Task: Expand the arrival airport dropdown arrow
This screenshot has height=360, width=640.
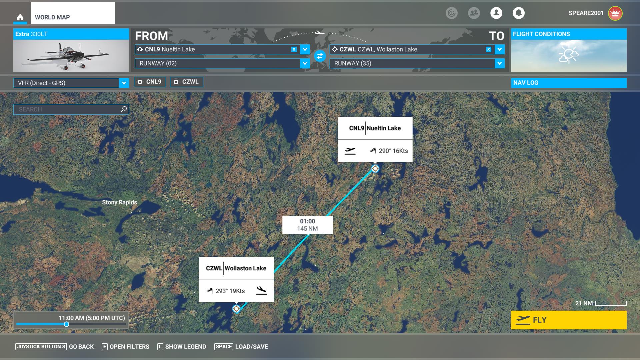Action: tap(500, 49)
